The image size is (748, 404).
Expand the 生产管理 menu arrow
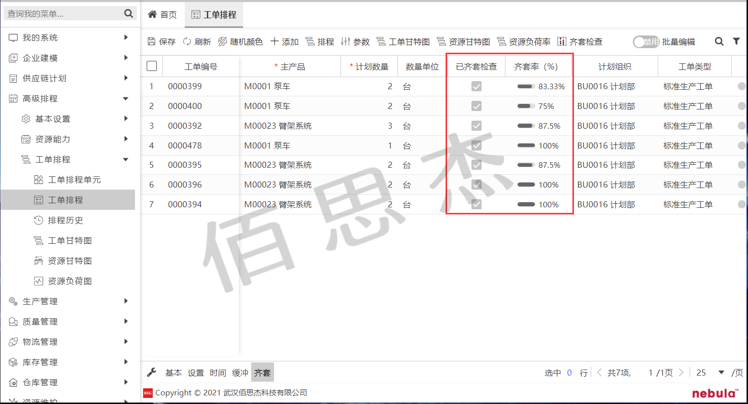pyautogui.click(x=126, y=301)
